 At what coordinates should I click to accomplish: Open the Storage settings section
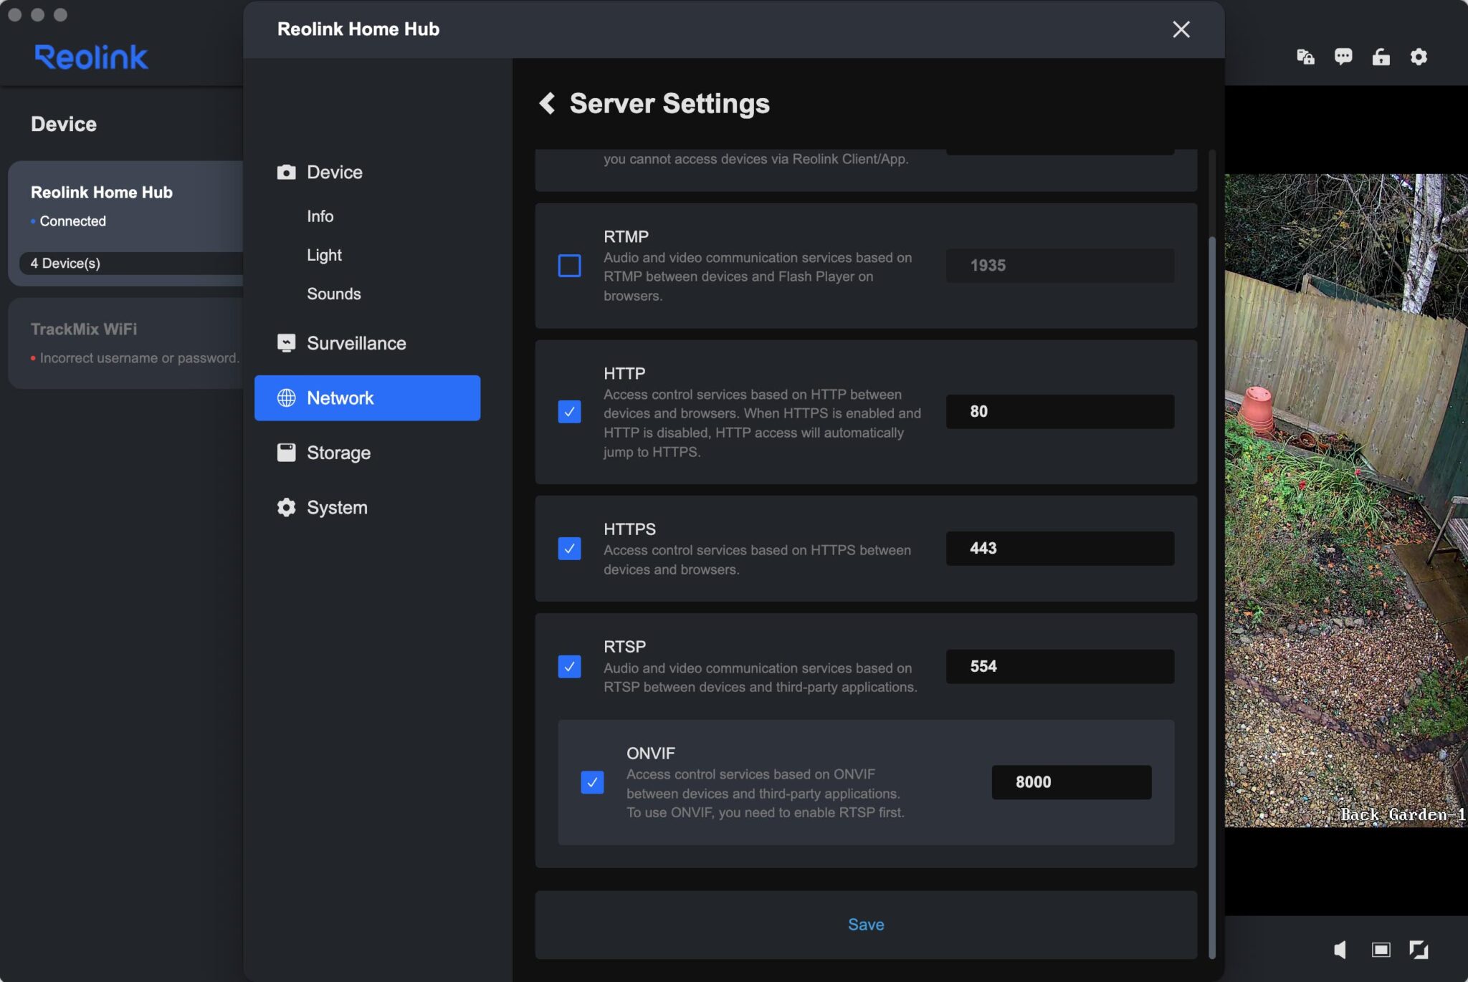click(x=338, y=453)
